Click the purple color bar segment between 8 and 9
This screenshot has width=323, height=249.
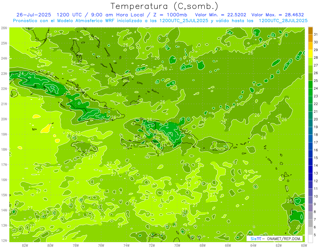click(310, 208)
